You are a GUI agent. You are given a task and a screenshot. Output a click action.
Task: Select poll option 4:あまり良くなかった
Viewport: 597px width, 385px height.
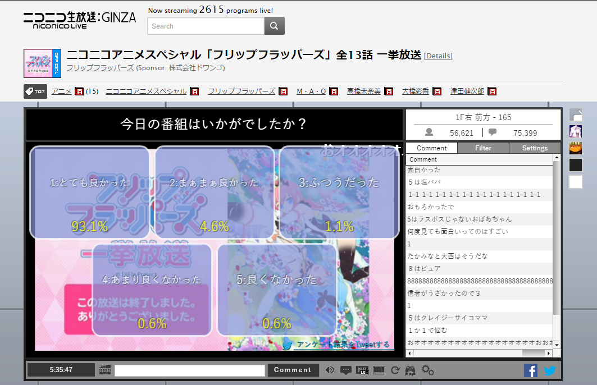[152, 290]
